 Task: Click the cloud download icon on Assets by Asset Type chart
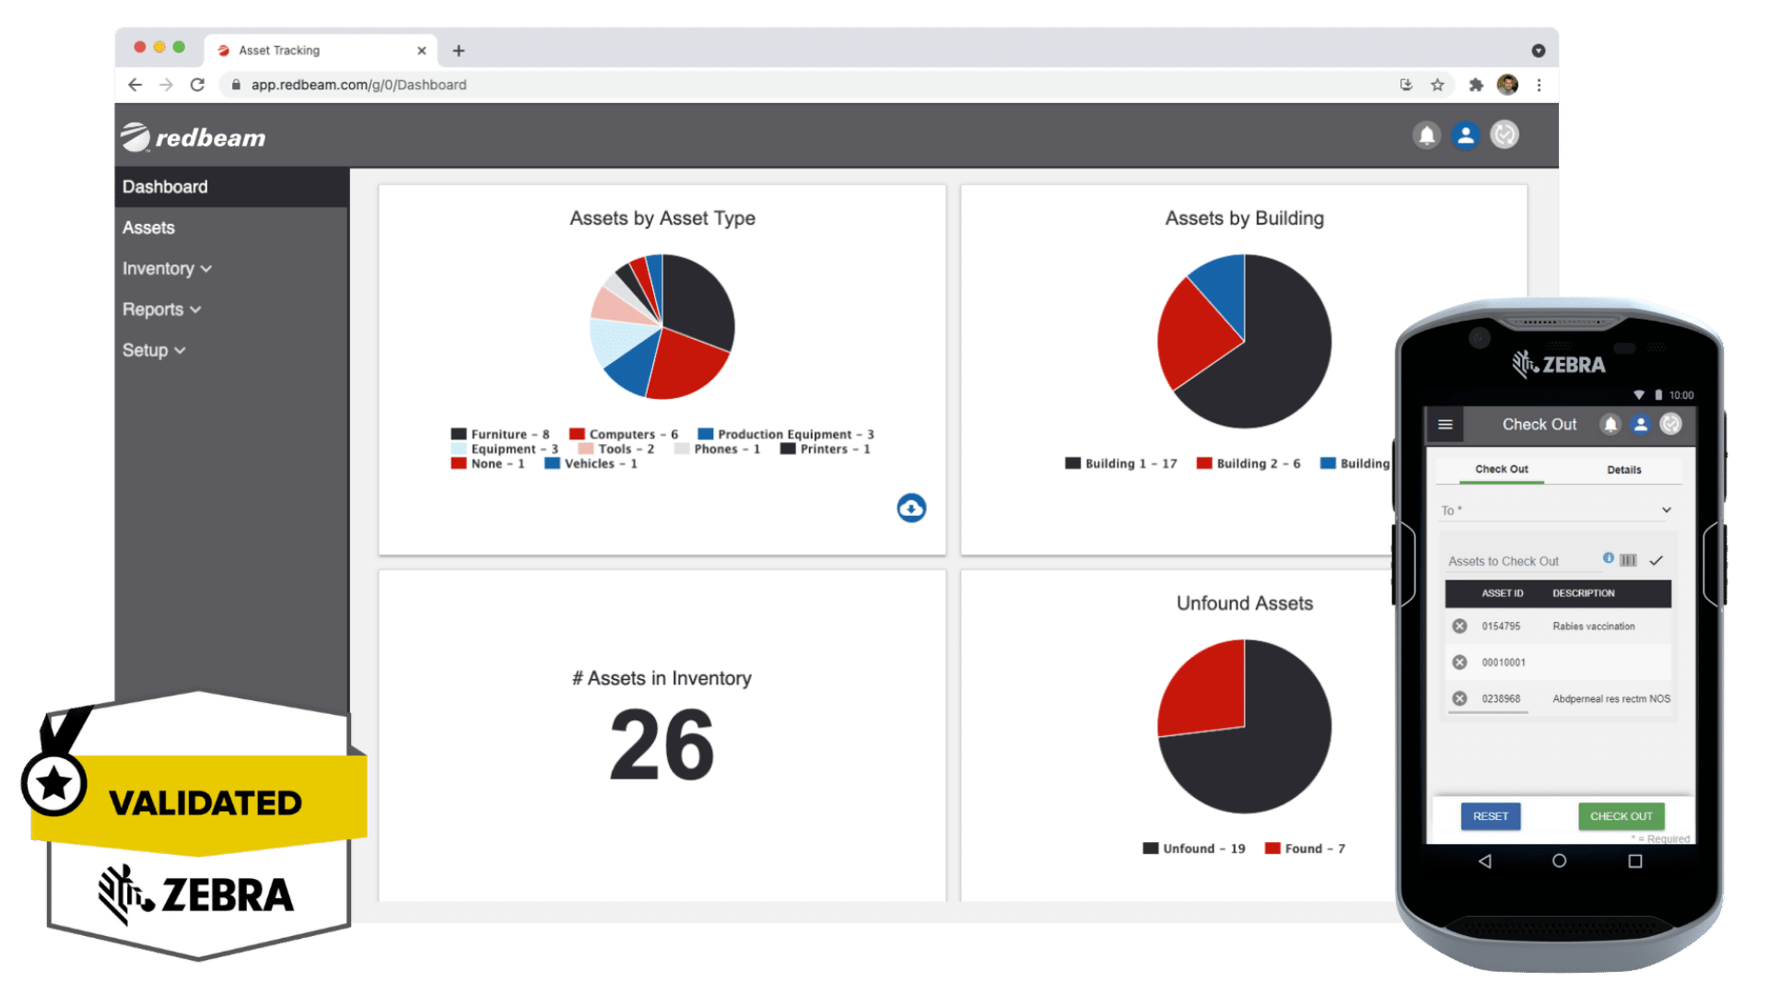911,508
